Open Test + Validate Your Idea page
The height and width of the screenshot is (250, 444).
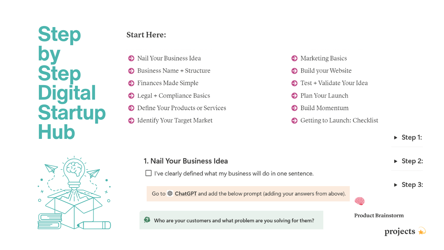pyautogui.click(x=334, y=83)
